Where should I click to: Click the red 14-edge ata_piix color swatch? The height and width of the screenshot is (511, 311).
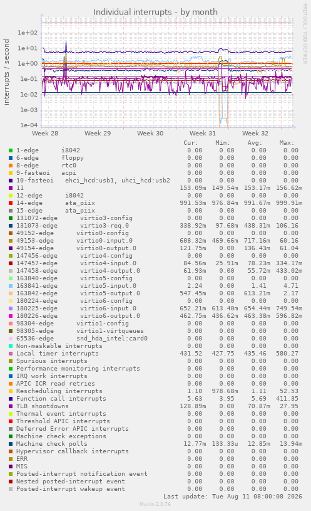11,203
